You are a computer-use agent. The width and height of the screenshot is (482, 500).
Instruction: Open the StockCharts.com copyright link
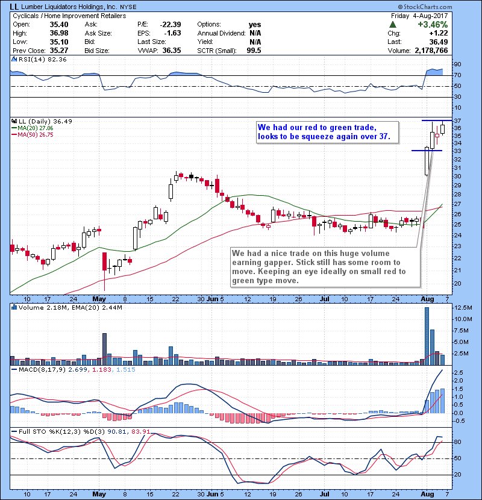[x=425, y=7]
